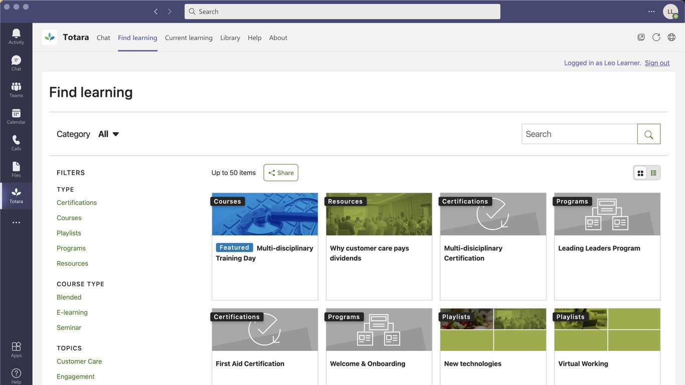Open the Help tab in the Totara tab bar
This screenshot has width=685, height=385.
click(255, 38)
